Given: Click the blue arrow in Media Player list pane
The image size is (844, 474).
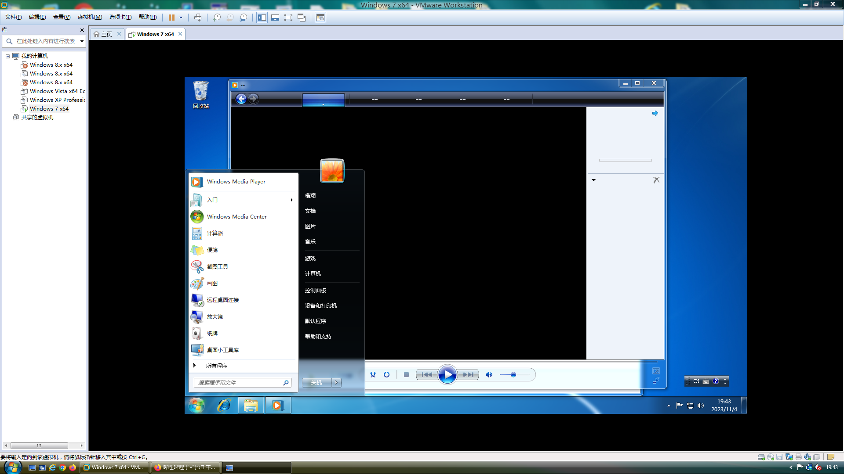Looking at the screenshot, I should (x=655, y=113).
